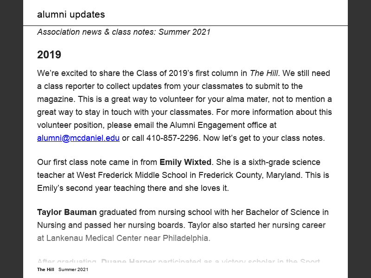Click the bold "The Hill" footer label
The width and height of the screenshot is (371, 278).
click(x=46, y=270)
